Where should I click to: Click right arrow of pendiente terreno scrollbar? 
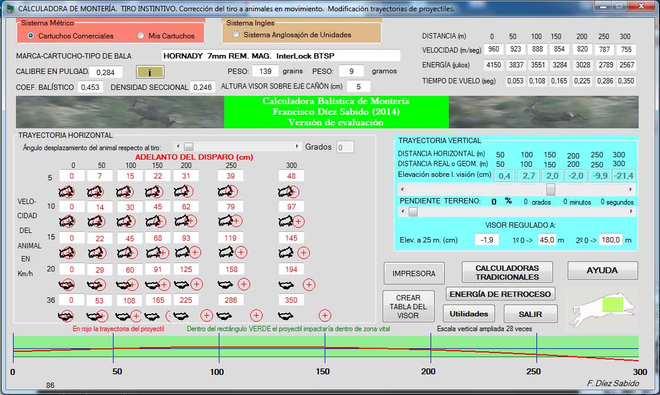(x=632, y=212)
